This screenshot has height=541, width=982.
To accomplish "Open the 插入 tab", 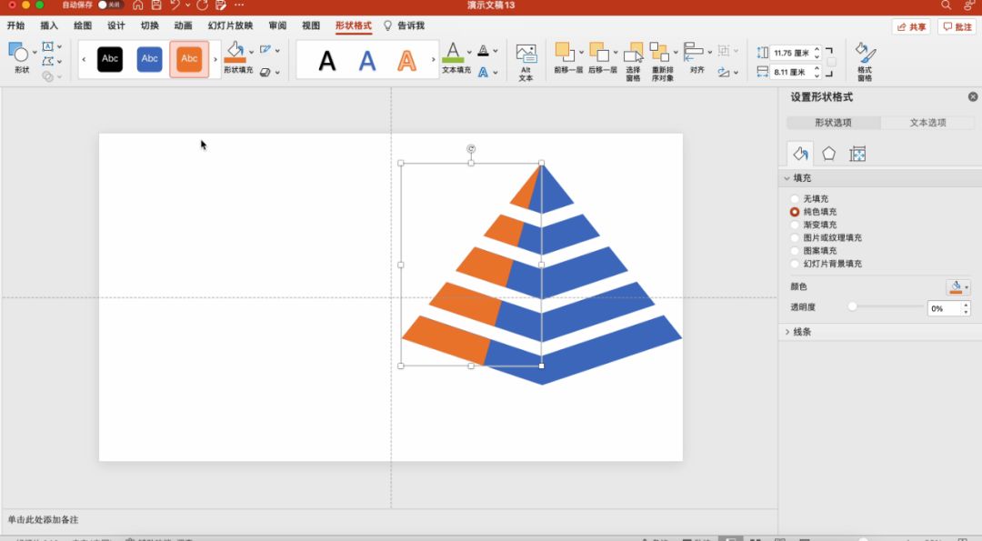I will click(49, 25).
